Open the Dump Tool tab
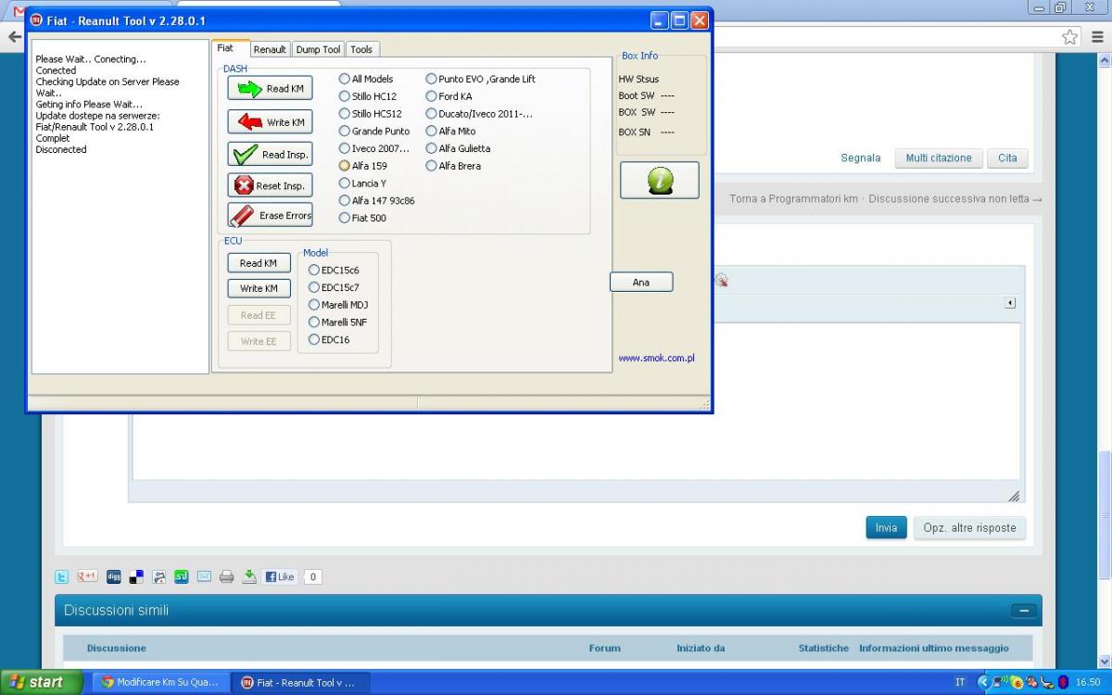This screenshot has height=695, width=1112. pos(318,49)
